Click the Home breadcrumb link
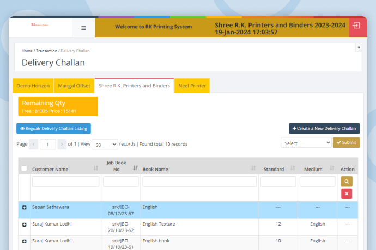The width and height of the screenshot is (376, 250). click(x=27, y=51)
